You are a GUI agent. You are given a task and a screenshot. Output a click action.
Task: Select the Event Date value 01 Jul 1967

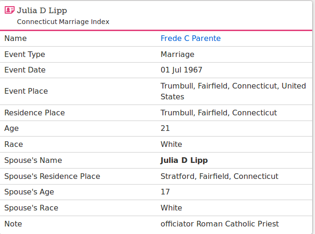[181, 70]
